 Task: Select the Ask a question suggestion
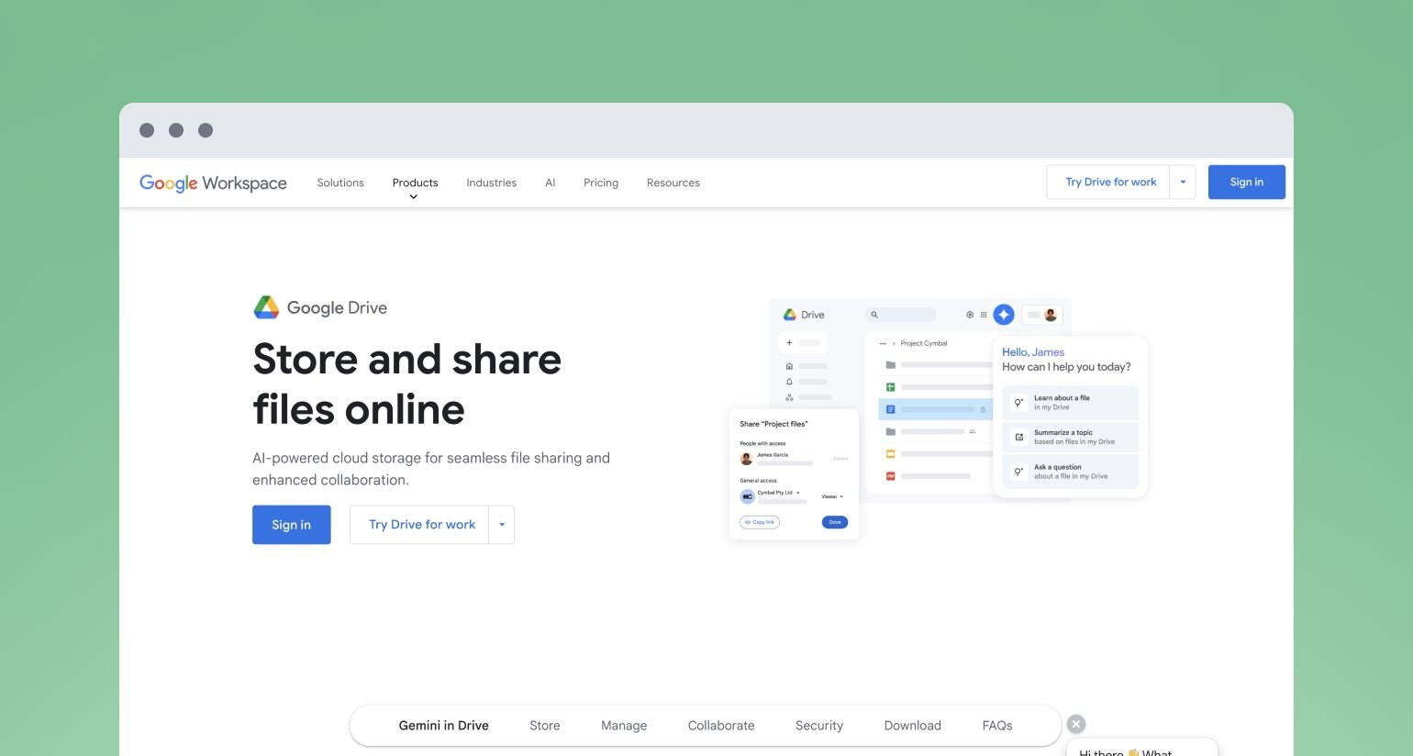click(1070, 472)
